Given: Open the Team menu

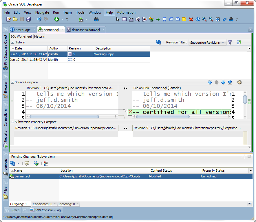Looking at the screenshot, I should 67,12.
